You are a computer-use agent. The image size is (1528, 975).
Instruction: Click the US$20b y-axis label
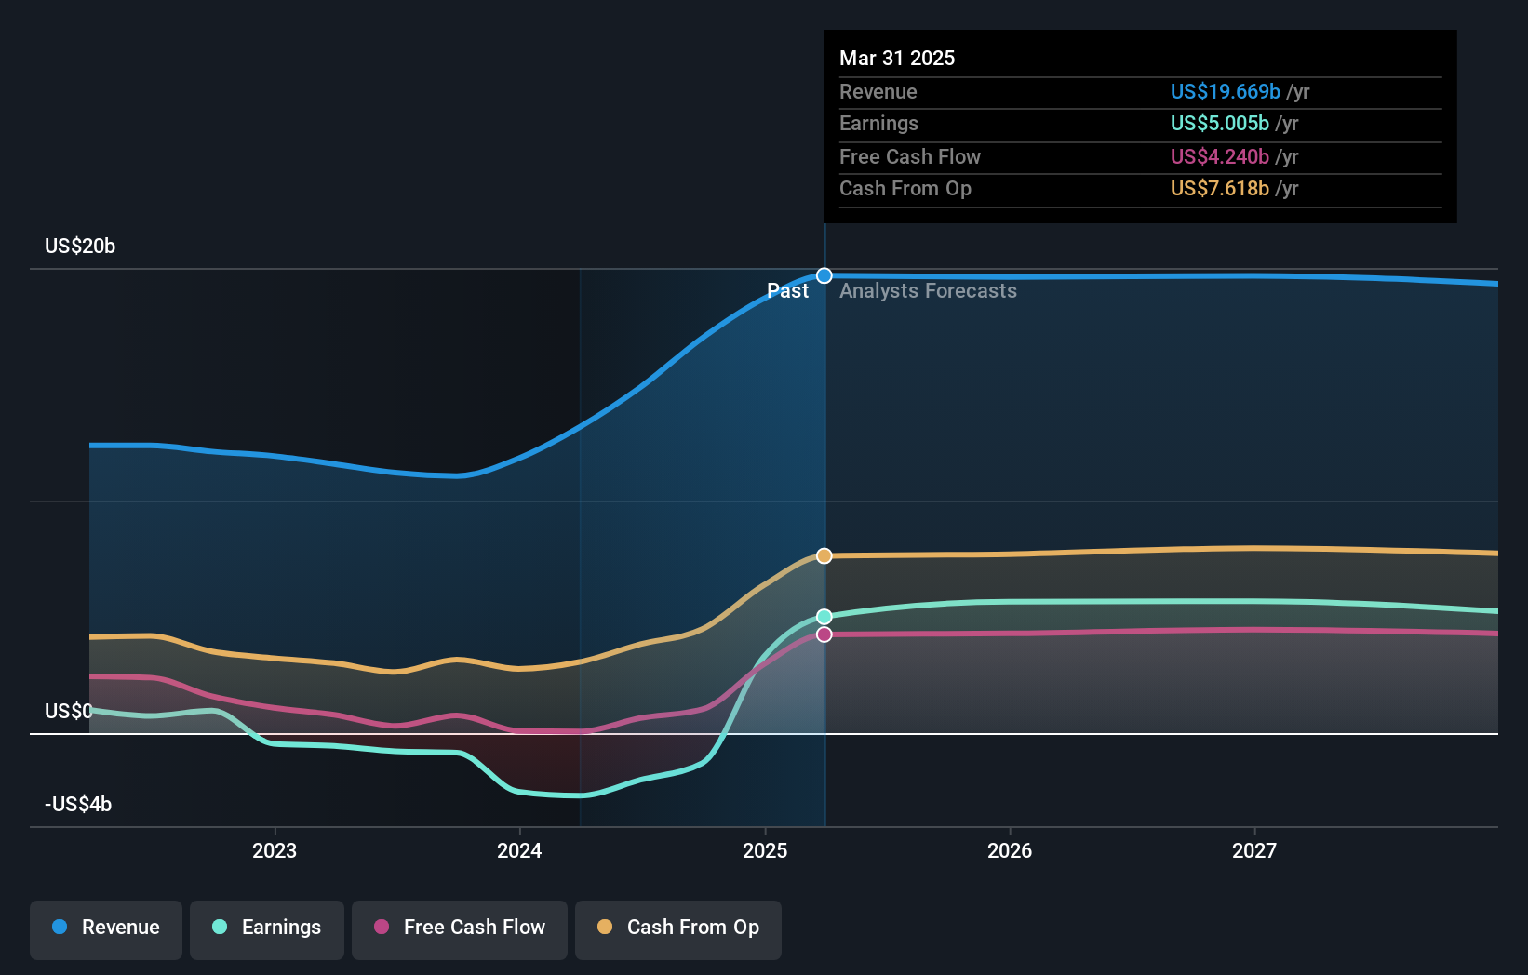click(x=80, y=246)
